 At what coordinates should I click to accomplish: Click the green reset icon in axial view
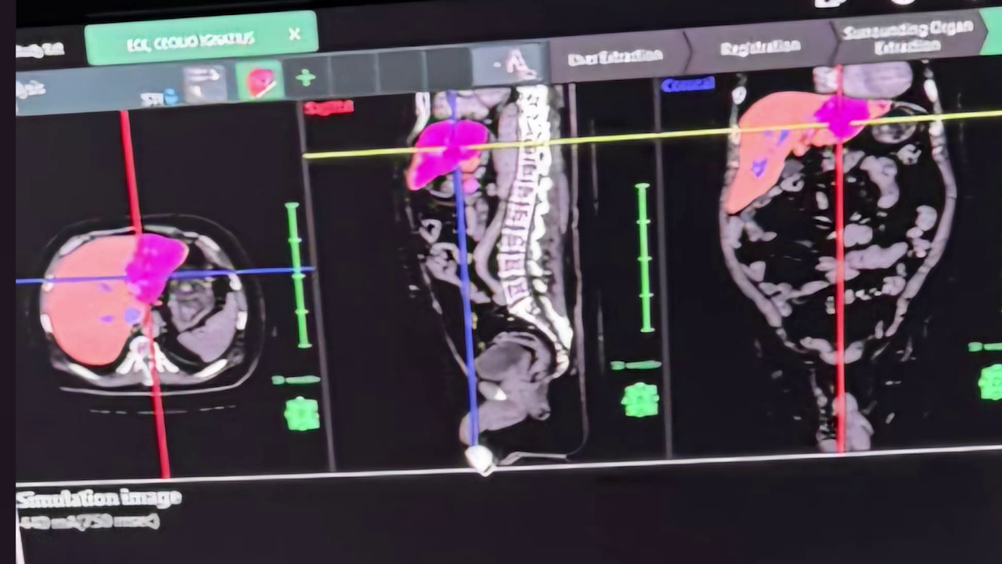[301, 414]
